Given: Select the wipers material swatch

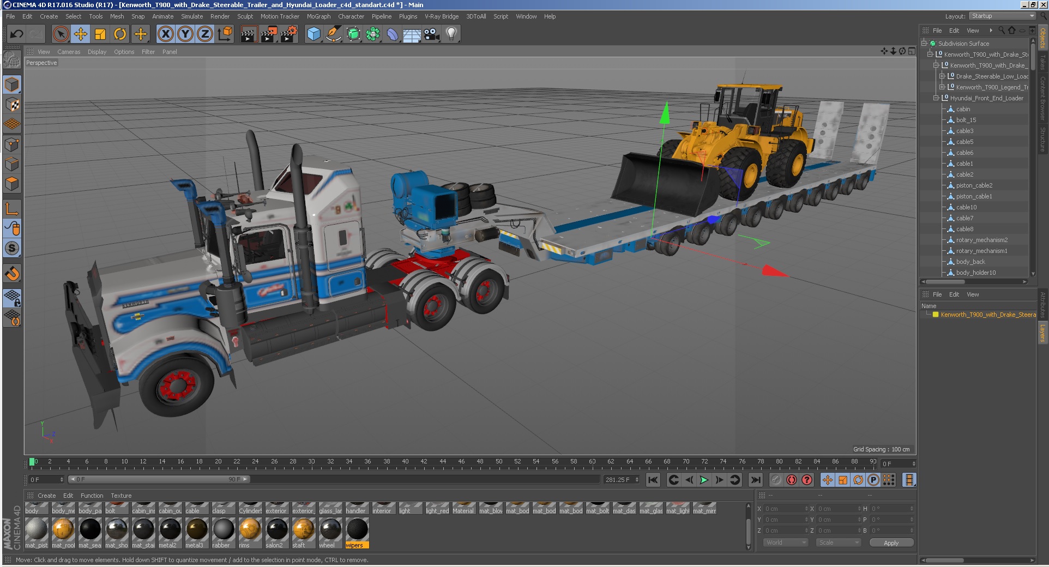Looking at the screenshot, I should [x=357, y=533].
